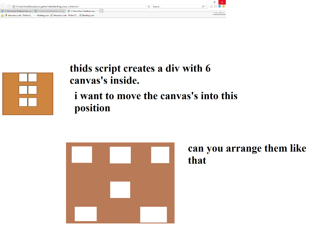310x248 pixels.
Task: Click inside the Search input field
Action: click(x=170, y=6)
